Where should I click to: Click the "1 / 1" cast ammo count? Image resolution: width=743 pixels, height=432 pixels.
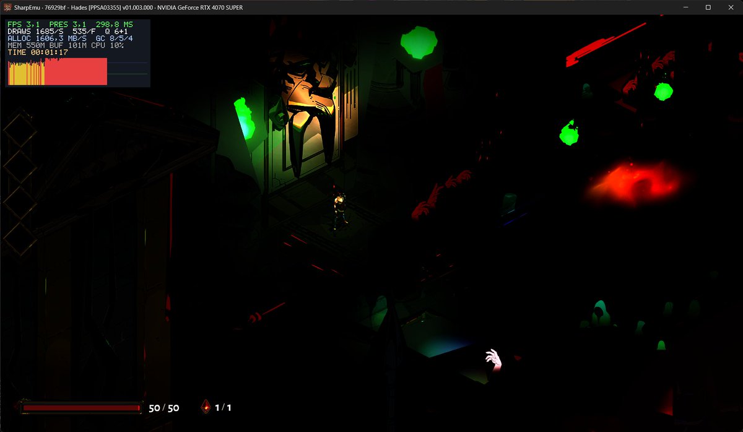223,407
